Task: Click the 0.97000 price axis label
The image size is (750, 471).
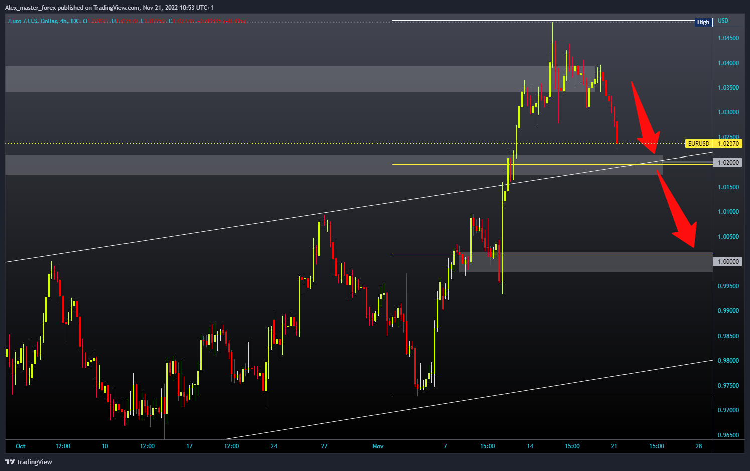Action: [x=728, y=410]
